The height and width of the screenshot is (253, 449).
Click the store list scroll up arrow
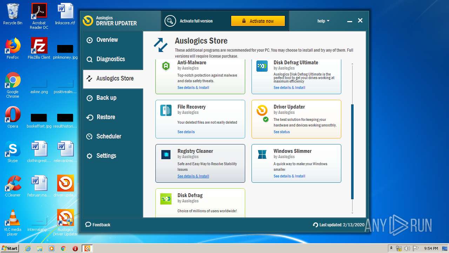pos(352,64)
